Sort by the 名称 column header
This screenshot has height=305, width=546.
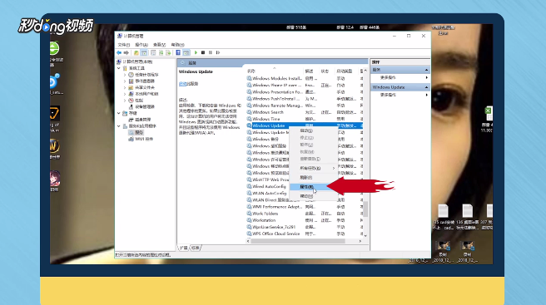pos(275,71)
